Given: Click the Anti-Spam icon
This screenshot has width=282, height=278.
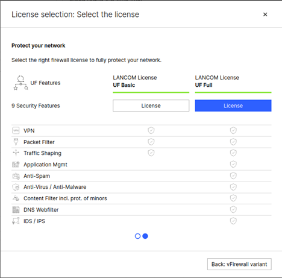Looking at the screenshot, I should tap(16, 176).
